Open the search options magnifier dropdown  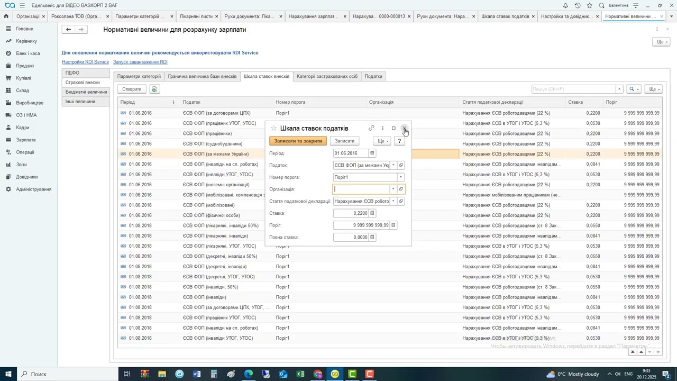click(x=634, y=89)
